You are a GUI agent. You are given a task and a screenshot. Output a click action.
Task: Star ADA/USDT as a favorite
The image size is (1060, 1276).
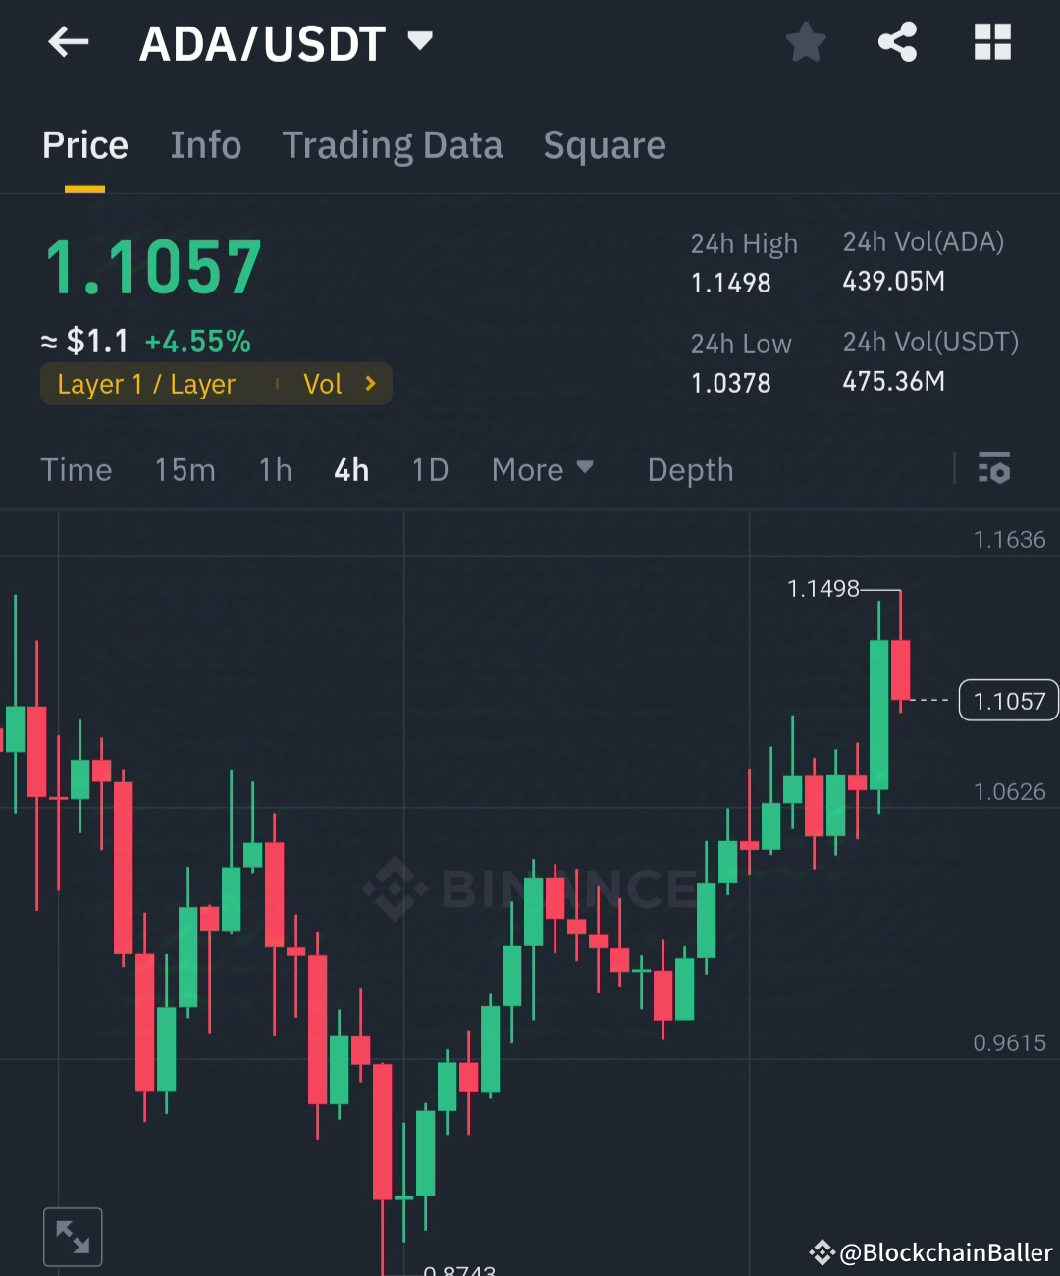pos(805,41)
